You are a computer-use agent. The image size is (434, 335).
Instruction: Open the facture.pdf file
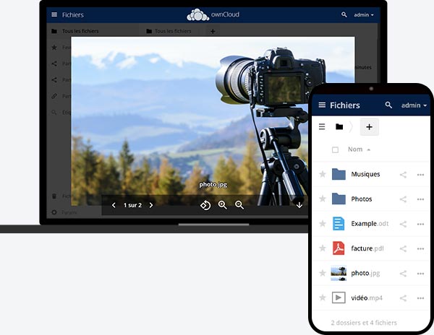tap(367, 248)
